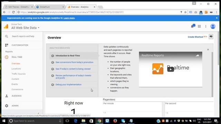Open the Action Center notification icon
This screenshot has width=221, height=124.
[216, 121]
